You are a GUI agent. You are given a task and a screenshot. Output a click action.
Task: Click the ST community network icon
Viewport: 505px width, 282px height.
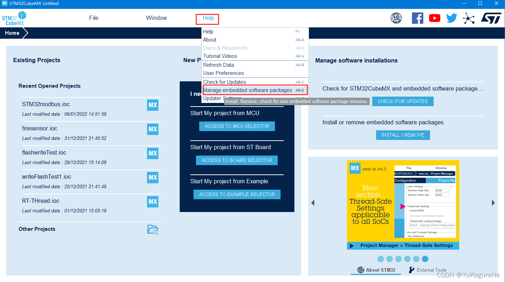point(469,18)
